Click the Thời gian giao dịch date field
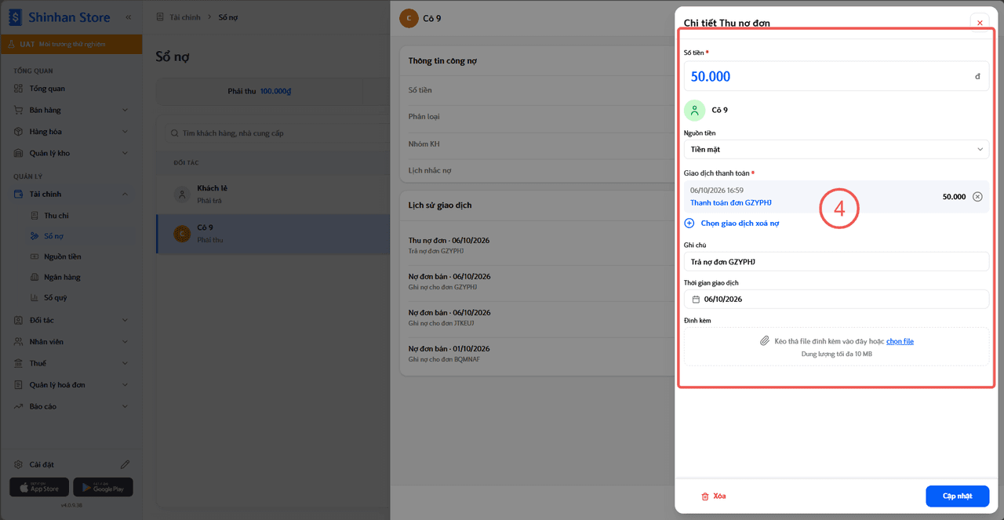Image resolution: width=1004 pixels, height=520 pixels. click(836, 300)
